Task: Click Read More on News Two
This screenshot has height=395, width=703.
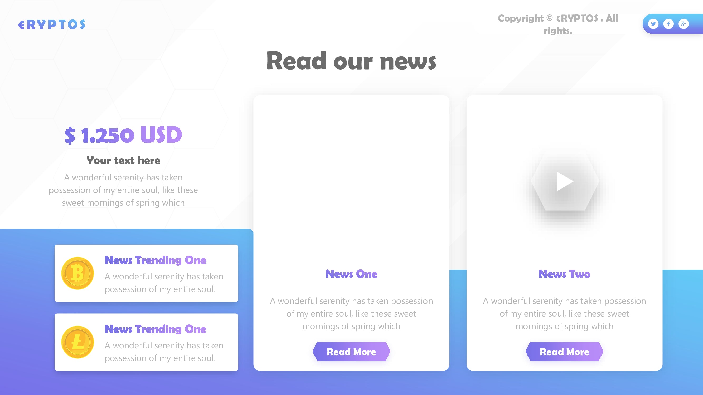Action: point(564,352)
